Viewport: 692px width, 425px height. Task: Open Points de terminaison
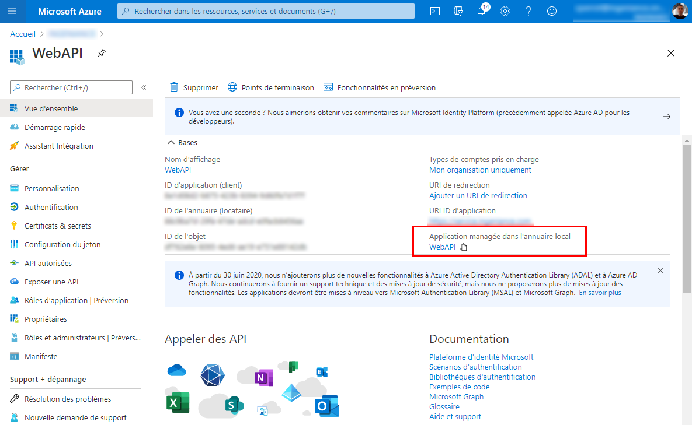coord(271,87)
